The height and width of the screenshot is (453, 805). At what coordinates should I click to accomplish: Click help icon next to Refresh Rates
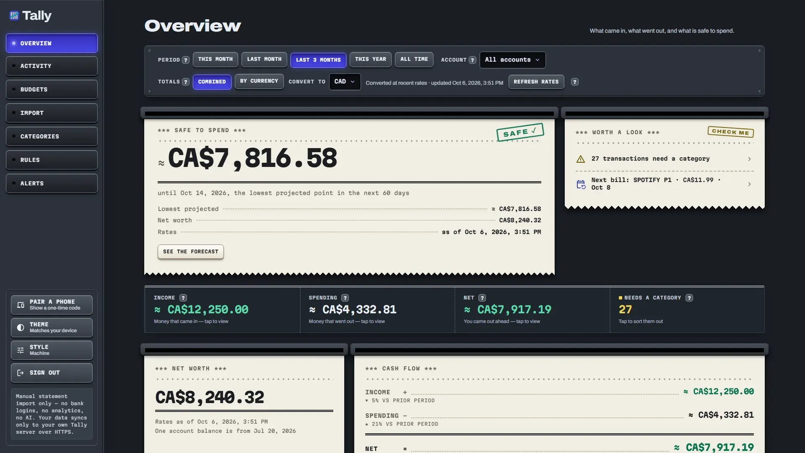coord(575,82)
